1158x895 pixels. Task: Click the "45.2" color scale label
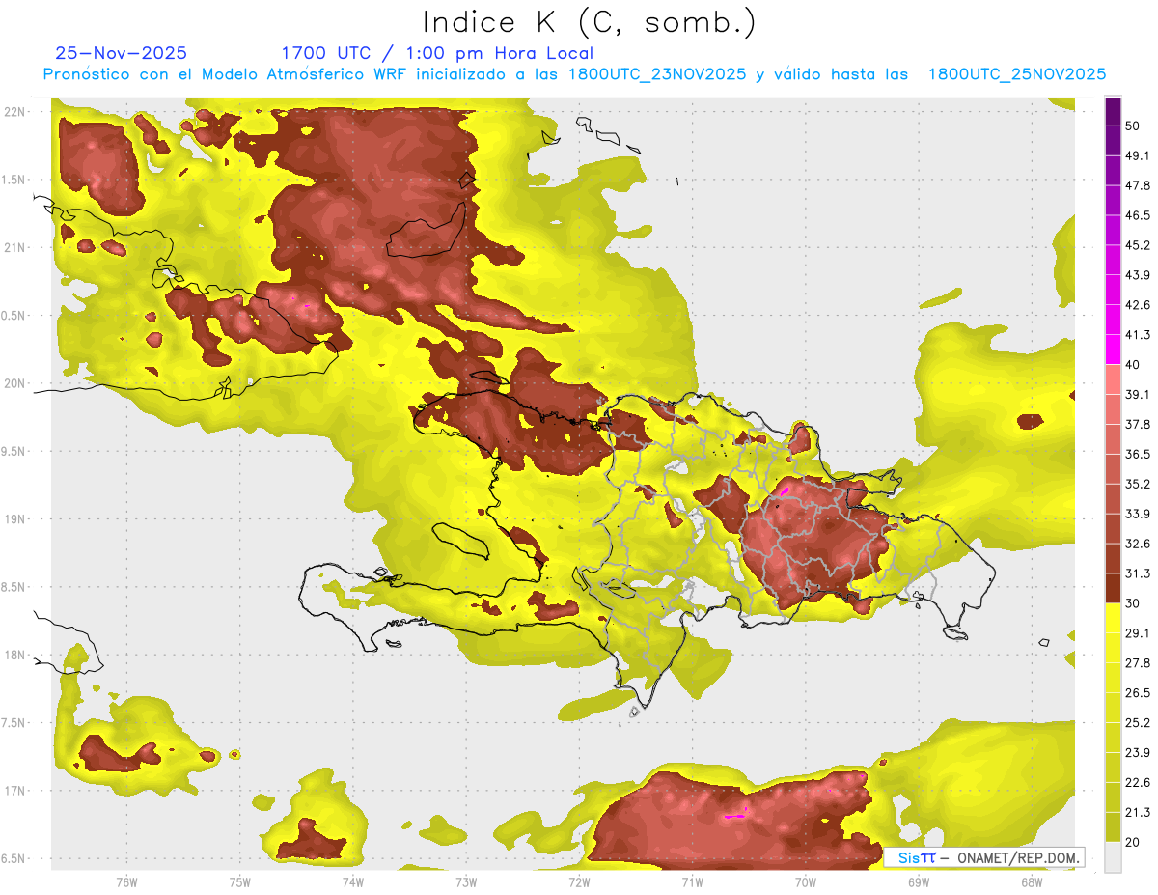pos(1138,245)
